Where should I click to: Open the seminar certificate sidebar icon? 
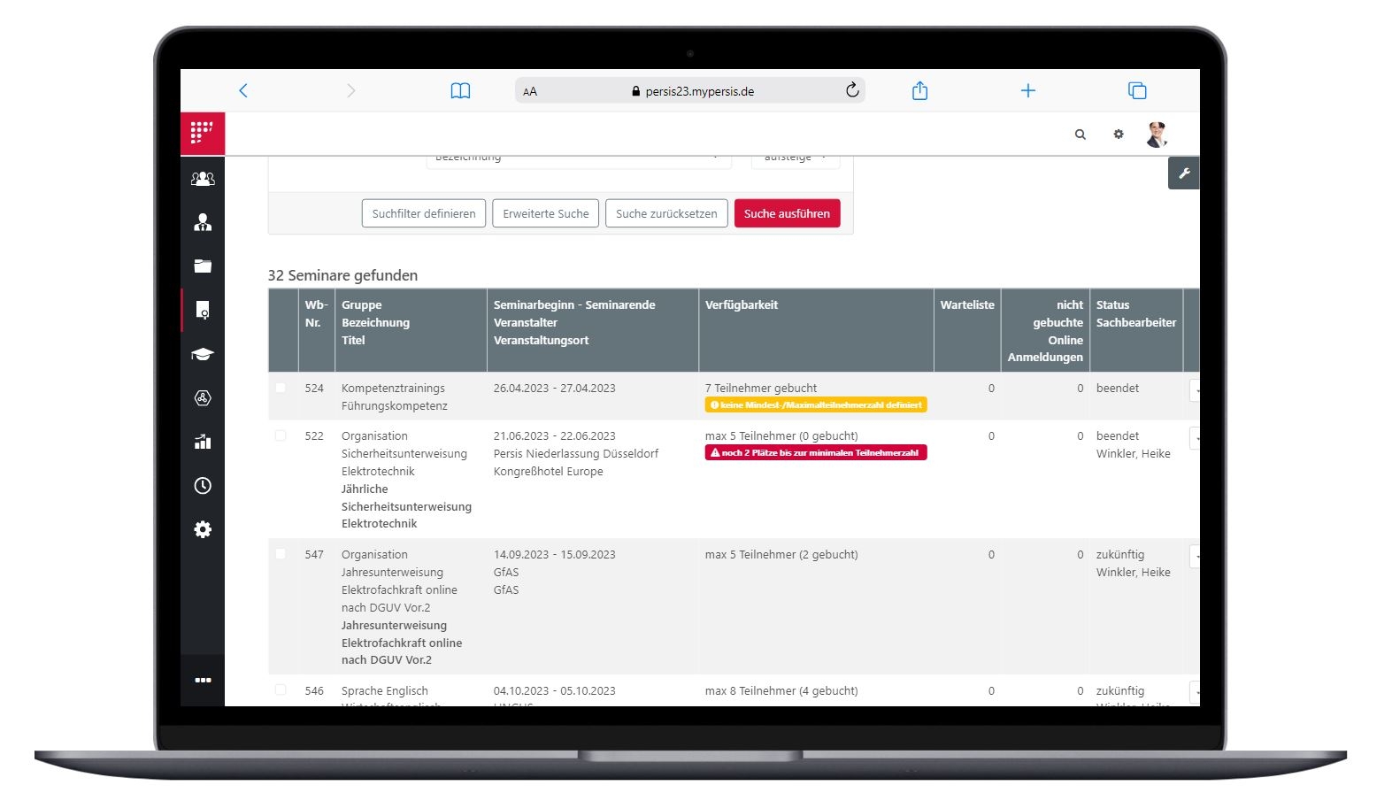pyautogui.click(x=203, y=310)
